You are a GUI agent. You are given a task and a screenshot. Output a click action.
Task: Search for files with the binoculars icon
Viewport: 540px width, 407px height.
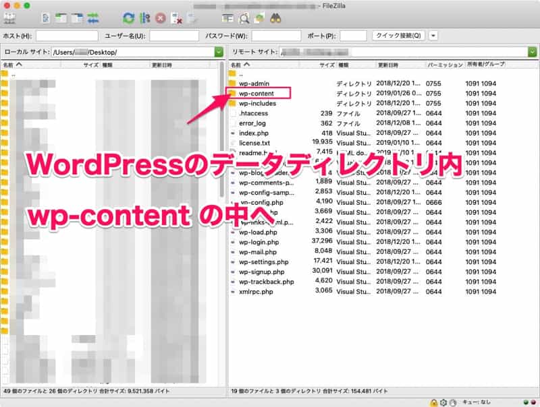click(x=275, y=18)
